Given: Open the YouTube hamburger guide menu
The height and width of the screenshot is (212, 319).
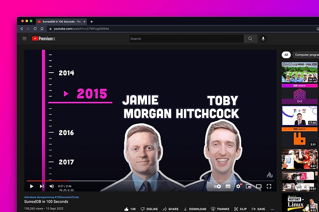Looking at the screenshot, I should [x=25, y=38].
